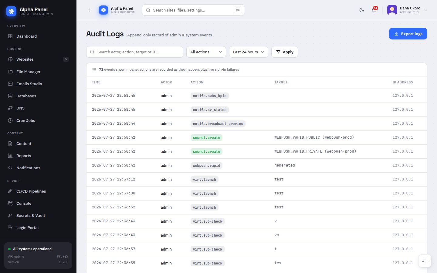The width and height of the screenshot is (437, 273).
Task: Click the list icon beside 71 events
Action: (x=94, y=69)
